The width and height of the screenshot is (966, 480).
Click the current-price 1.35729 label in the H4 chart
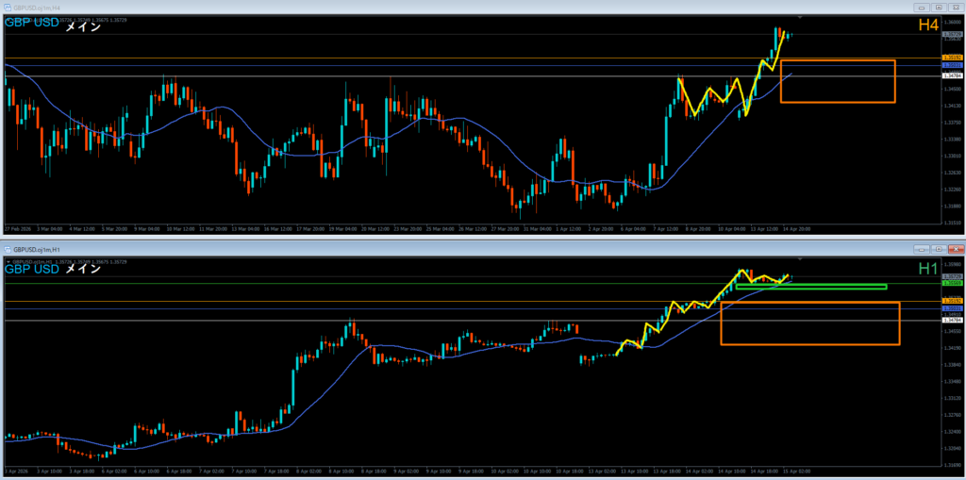(953, 34)
